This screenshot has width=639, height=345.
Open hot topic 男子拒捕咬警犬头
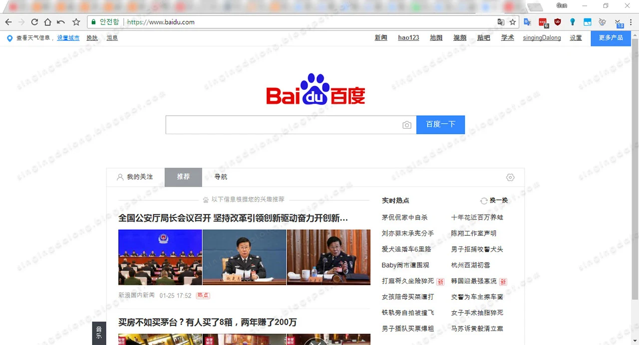coord(477,249)
